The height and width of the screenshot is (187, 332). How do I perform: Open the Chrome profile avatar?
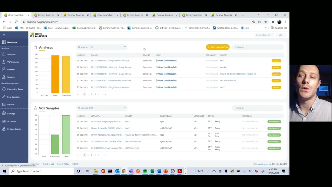(279, 22)
